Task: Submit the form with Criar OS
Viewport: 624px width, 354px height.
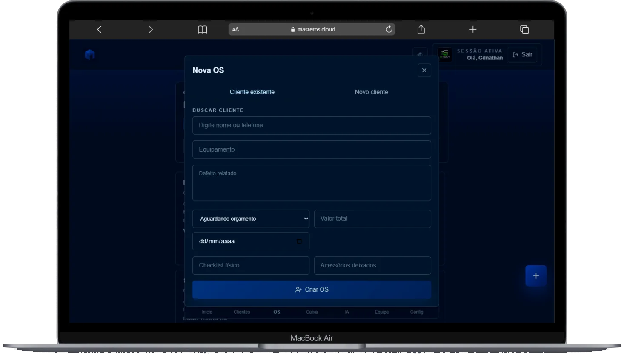Action: (x=312, y=289)
